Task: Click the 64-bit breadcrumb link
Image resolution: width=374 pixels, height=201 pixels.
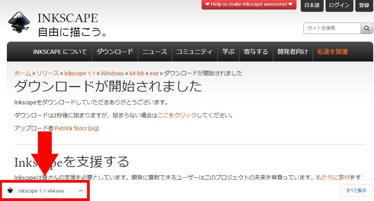Action: [137, 73]
